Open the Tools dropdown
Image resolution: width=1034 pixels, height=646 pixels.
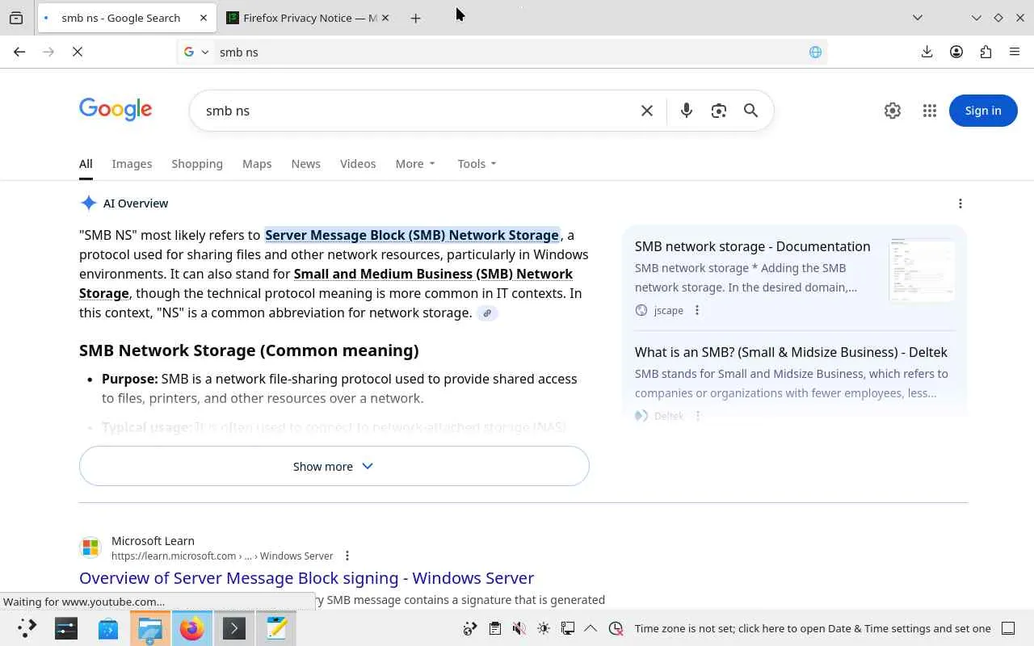click(x=477, y=164)
